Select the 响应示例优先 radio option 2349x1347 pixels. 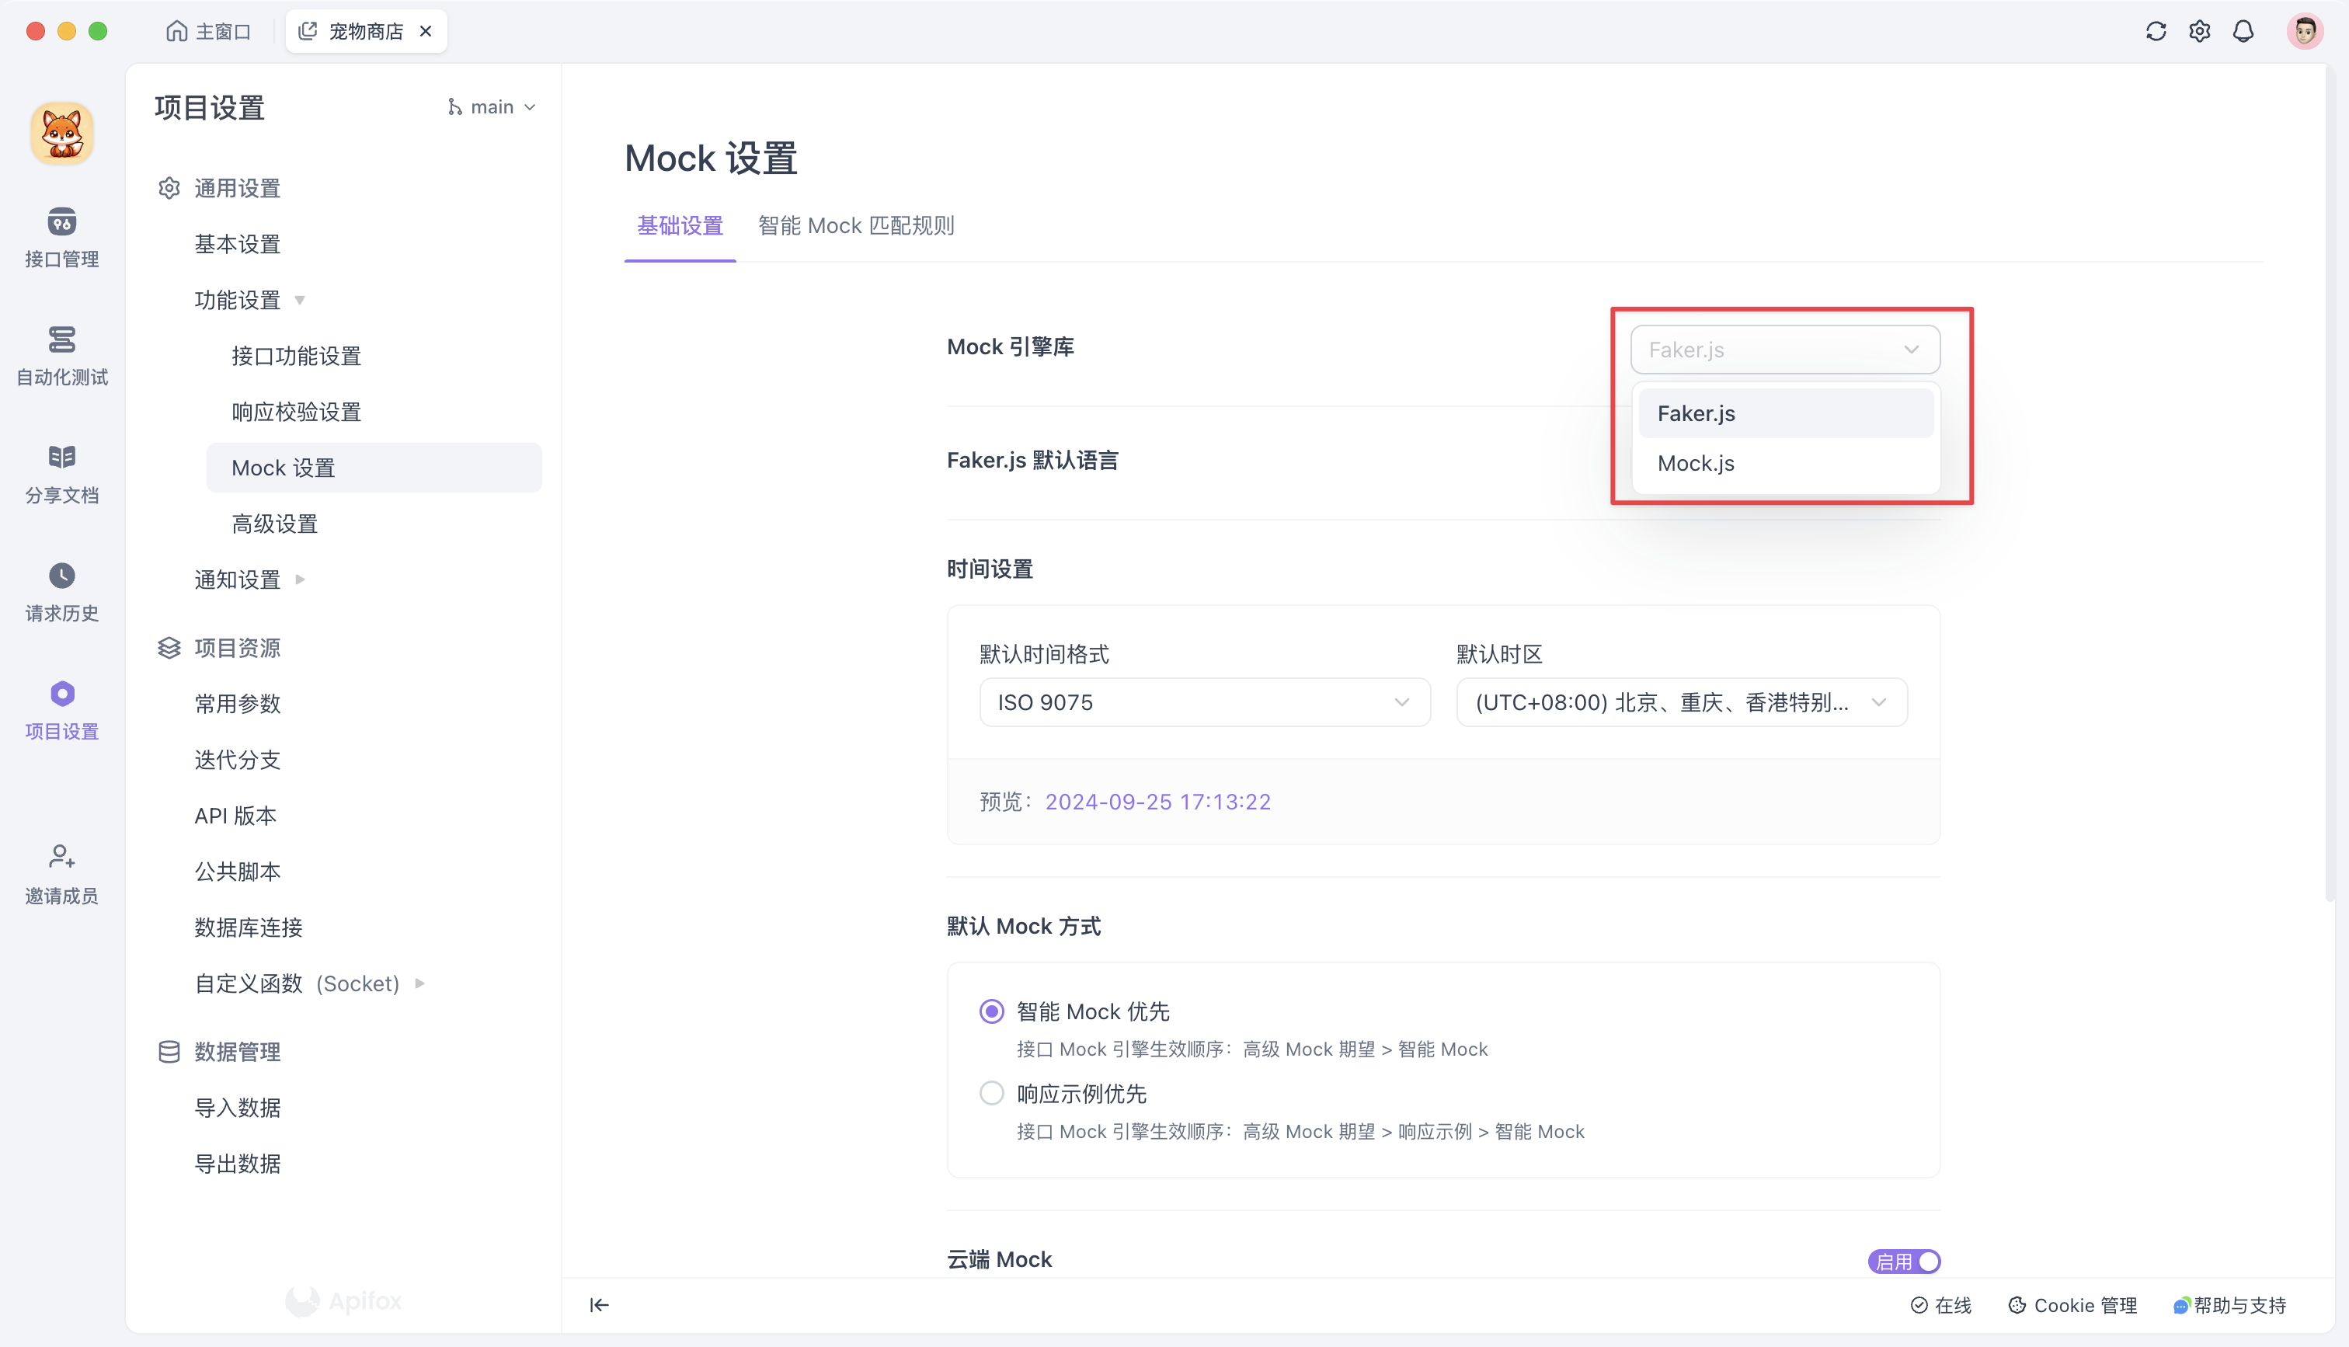coord(991,1092)
